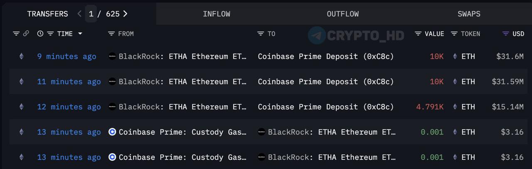Image resolution: width=532 pixels, height=169 pixels.
Task: Open the purple filter icon beside USD
Action: click(506, 34)
